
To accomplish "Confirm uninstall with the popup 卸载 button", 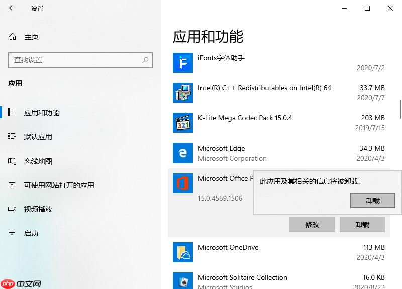I will pyautogui.click(x=372, y=200).
